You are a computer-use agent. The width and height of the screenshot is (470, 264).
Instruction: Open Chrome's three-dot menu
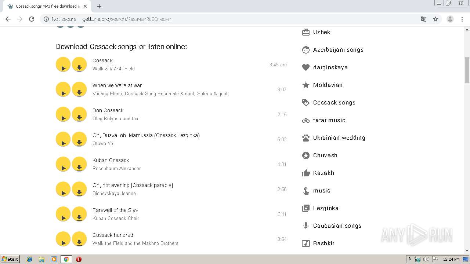[462, 19]
